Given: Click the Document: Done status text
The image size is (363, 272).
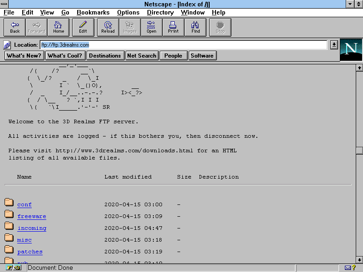Looking at the screenshot, I should [50, 268].
